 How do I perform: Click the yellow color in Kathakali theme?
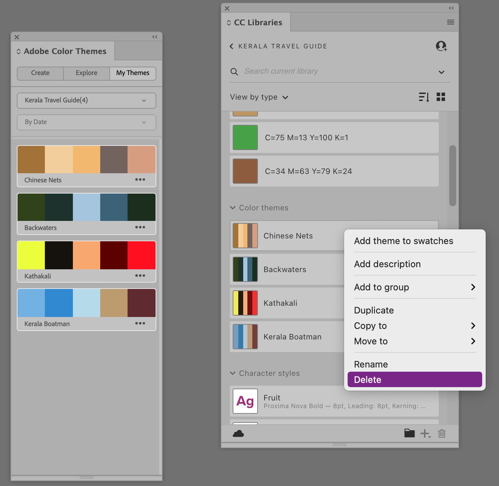pos(31,255)
